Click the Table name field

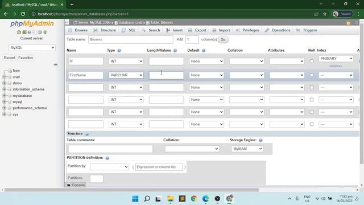131,39
